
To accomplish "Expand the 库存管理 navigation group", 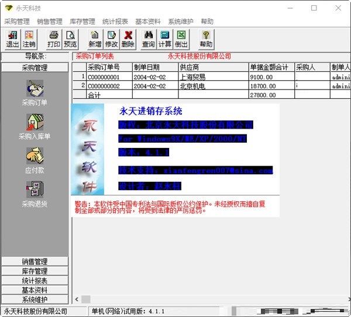I will [35, 271].
